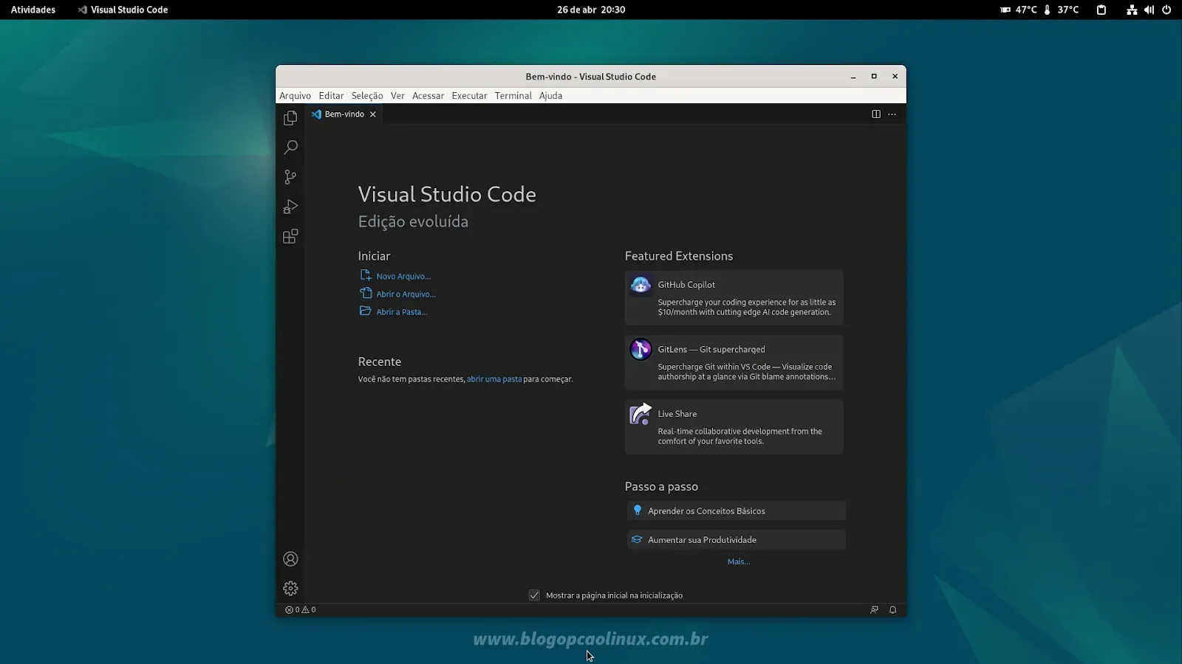This screenshot has height=664, width=1182.
Task: Click the GitHub Copilot extension icon
Action: (x=640, y=285)
